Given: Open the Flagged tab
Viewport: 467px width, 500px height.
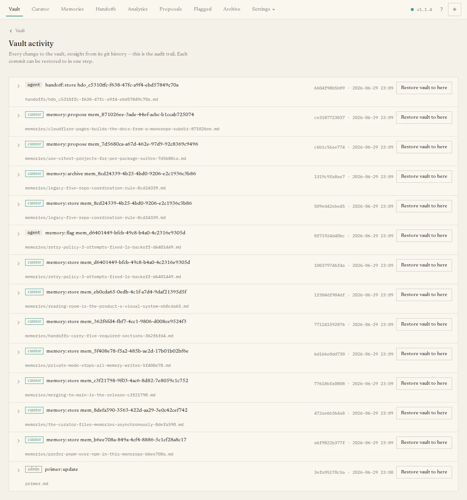Looking at the screenshot, I should click(x=202, y=9).
